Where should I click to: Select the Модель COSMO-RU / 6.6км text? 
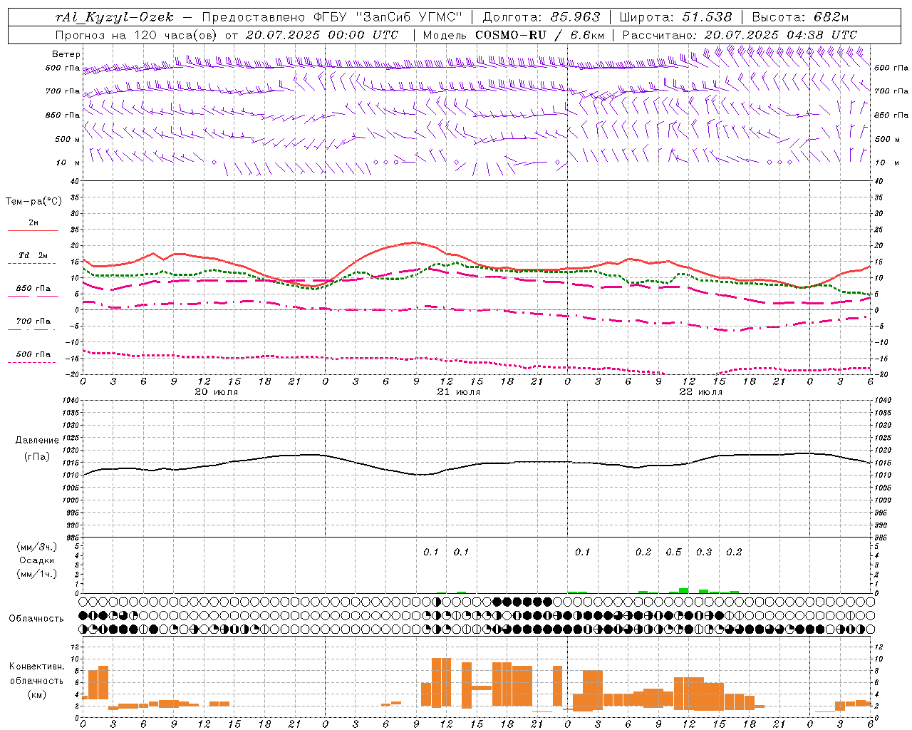coord(513,35)
